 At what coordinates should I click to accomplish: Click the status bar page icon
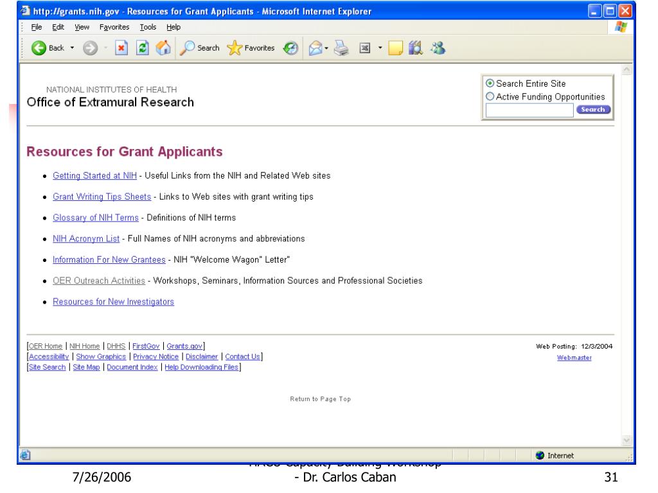point(25,455)
